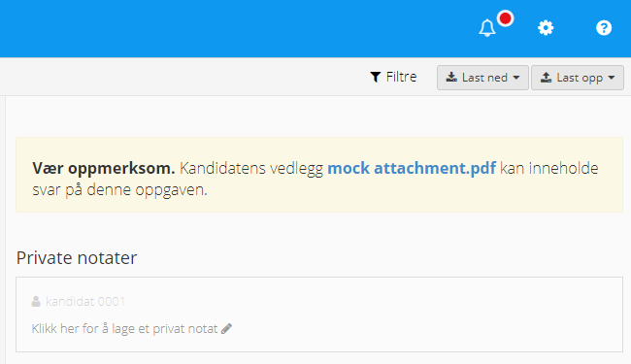Click the Filtre funnel icon
Screen dimensions: 631x364
[x=375, y=78]
